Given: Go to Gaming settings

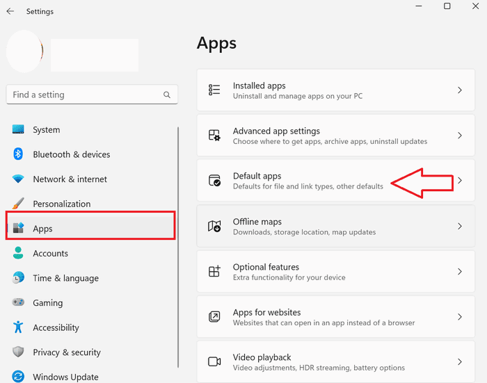Looking at the screenshot, I should tap(90, 302).
